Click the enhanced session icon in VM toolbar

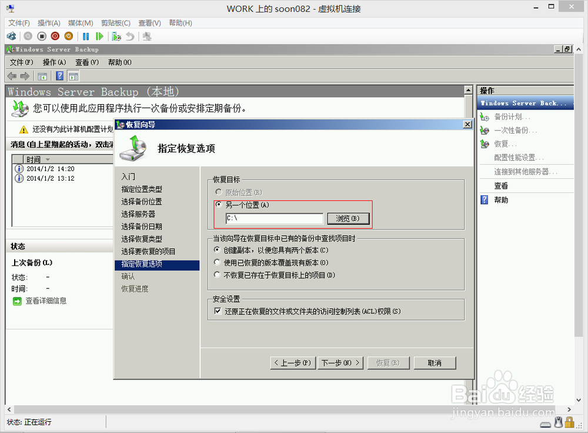click(147, 36)
